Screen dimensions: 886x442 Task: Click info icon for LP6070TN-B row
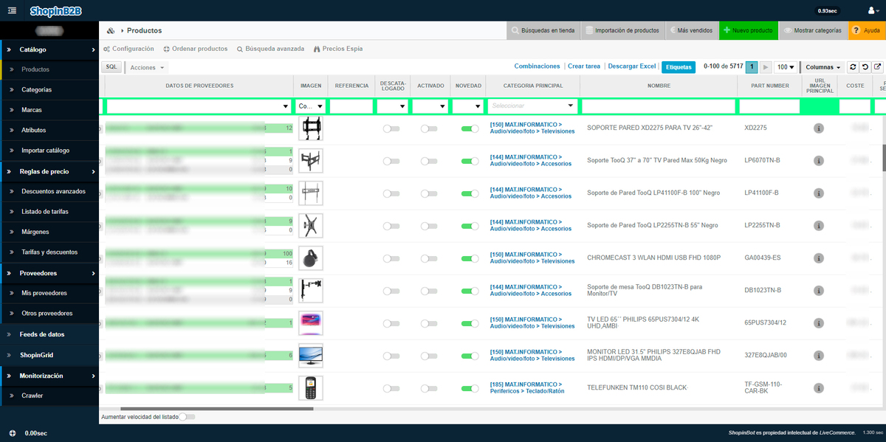click(x=819, y=161)
